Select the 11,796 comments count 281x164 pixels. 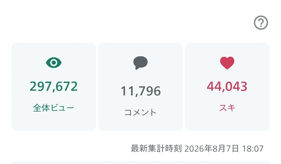pos(140,91)
